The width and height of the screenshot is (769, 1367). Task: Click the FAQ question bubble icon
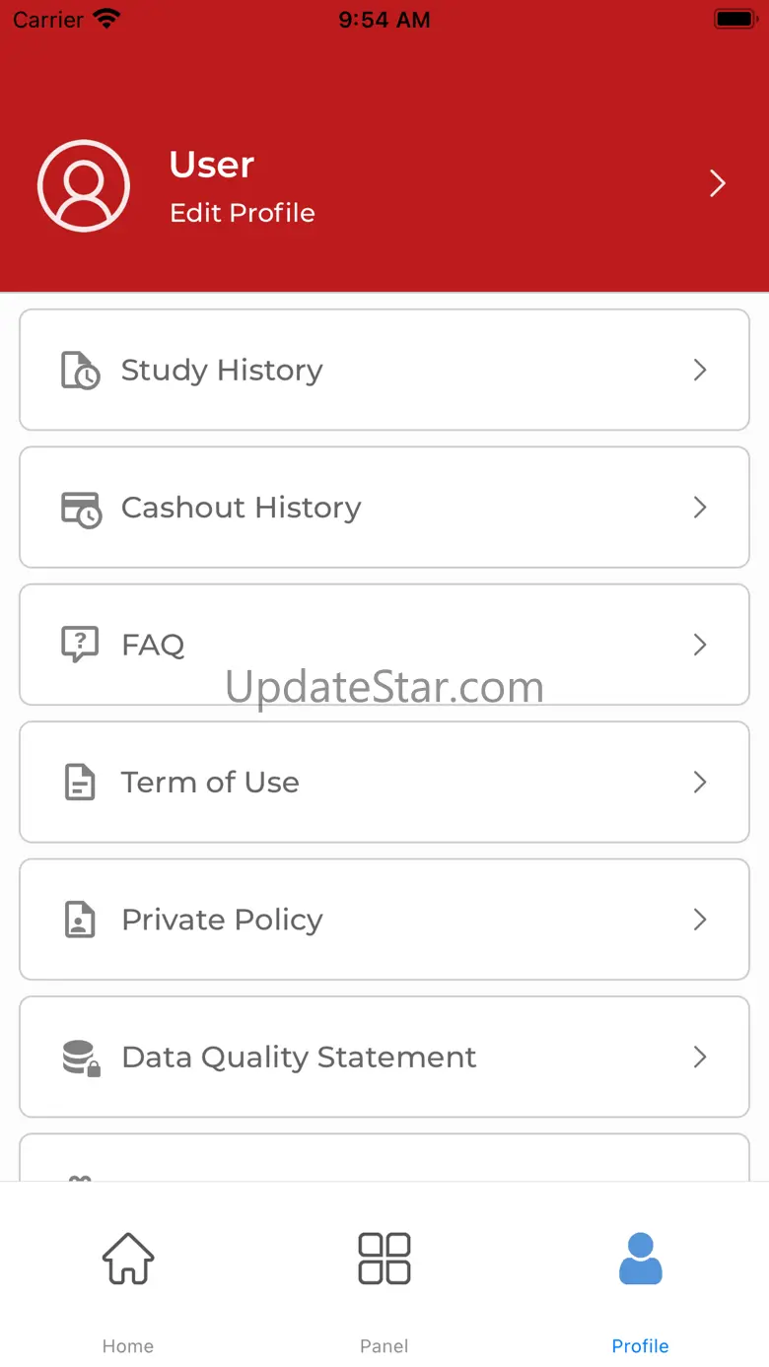[80, 645]
